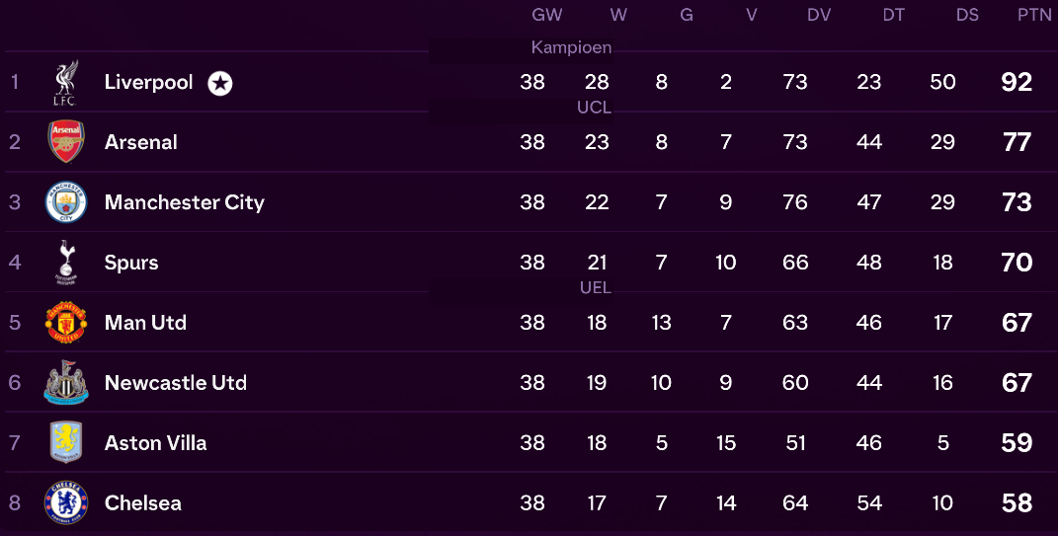Open the Manchester City team link

pos(185,202)
